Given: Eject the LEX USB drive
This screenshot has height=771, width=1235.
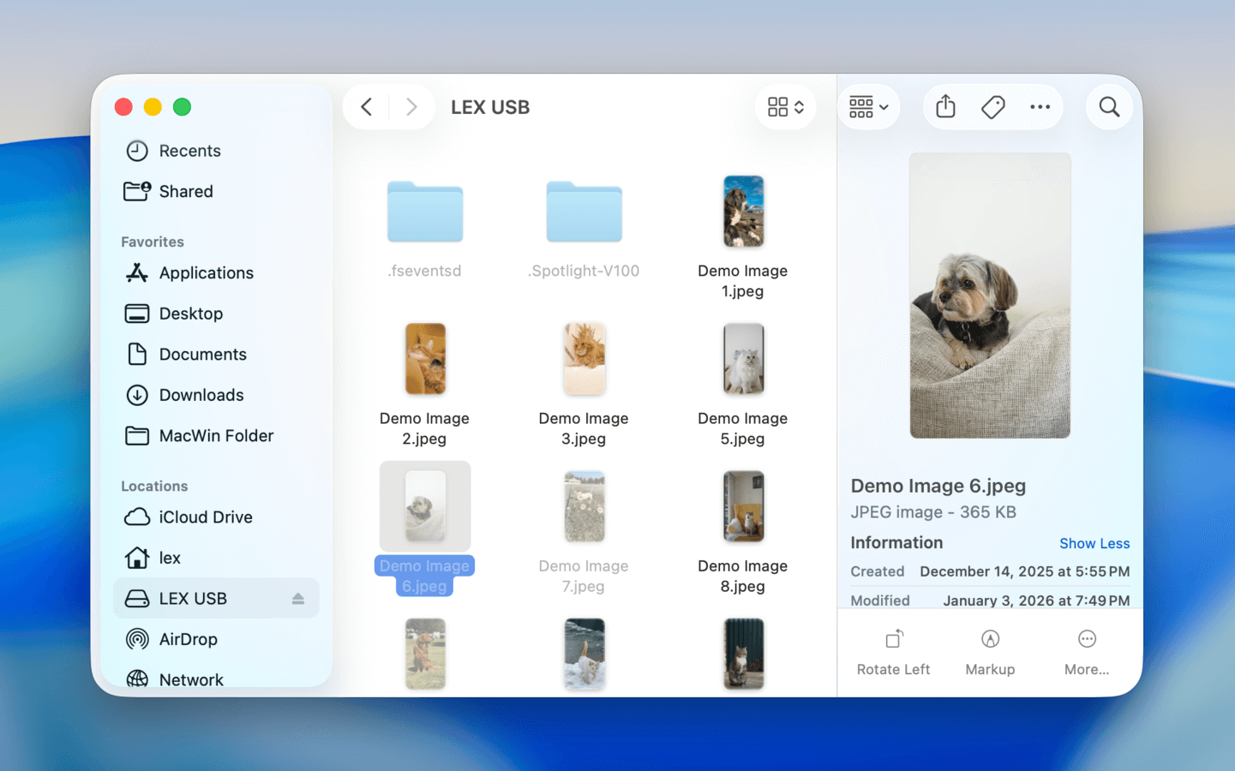Looking at the screenshot, I should (299, 598).
